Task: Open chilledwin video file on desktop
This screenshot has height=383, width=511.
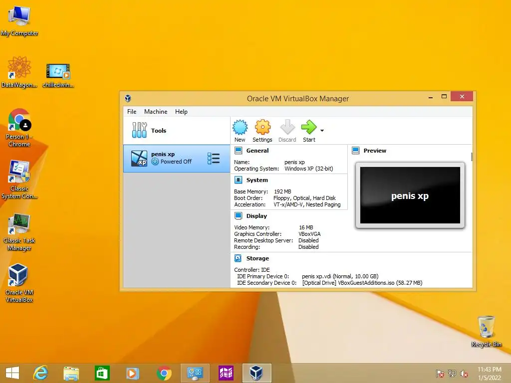Action: pyautogui.click(x=58, y=76)
